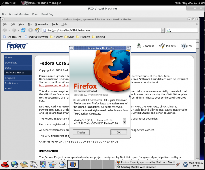Click the Projects tools icon in header
Image resolution: width=205 pixels, height=170 pixels.
tap(162, 46)
